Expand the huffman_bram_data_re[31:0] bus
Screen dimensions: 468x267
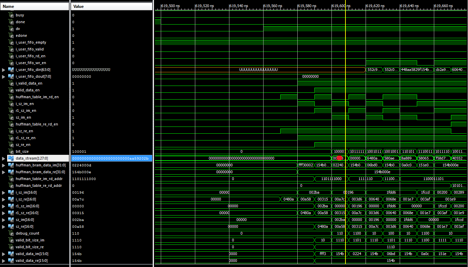(x=4, y=172)
